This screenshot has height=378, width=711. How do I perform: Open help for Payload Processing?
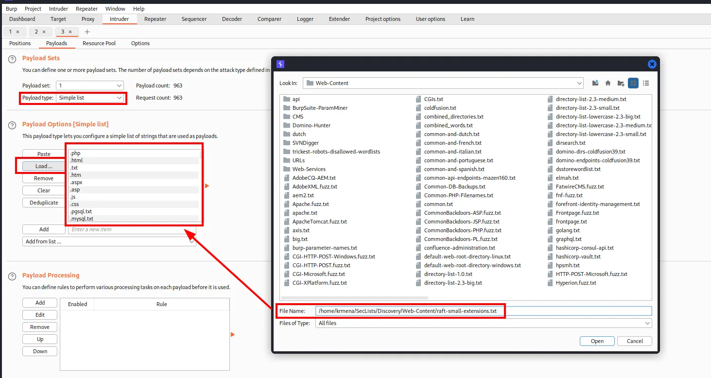pyautogui.click(x=12, y=276)
